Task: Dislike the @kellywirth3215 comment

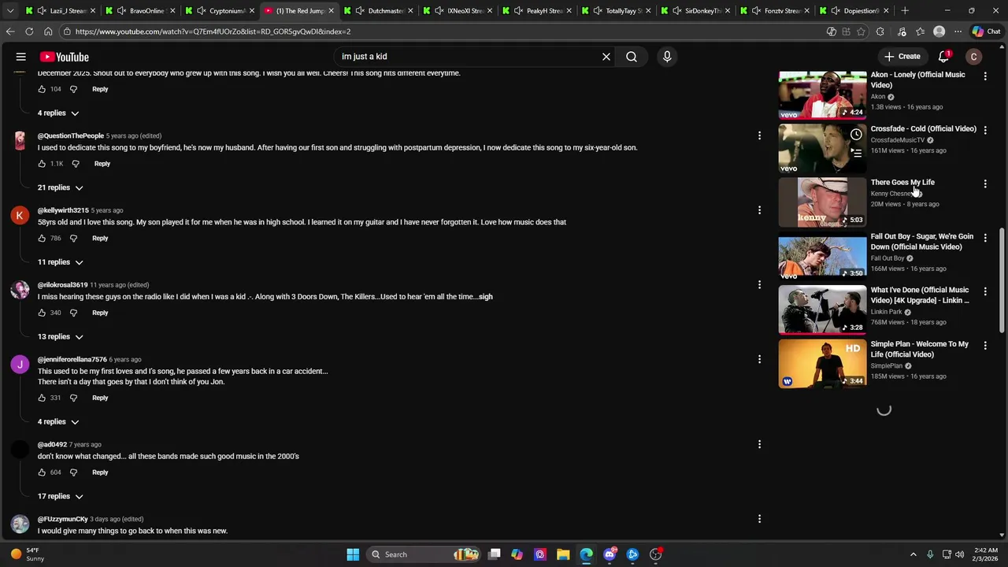Action: coord(73,238)
